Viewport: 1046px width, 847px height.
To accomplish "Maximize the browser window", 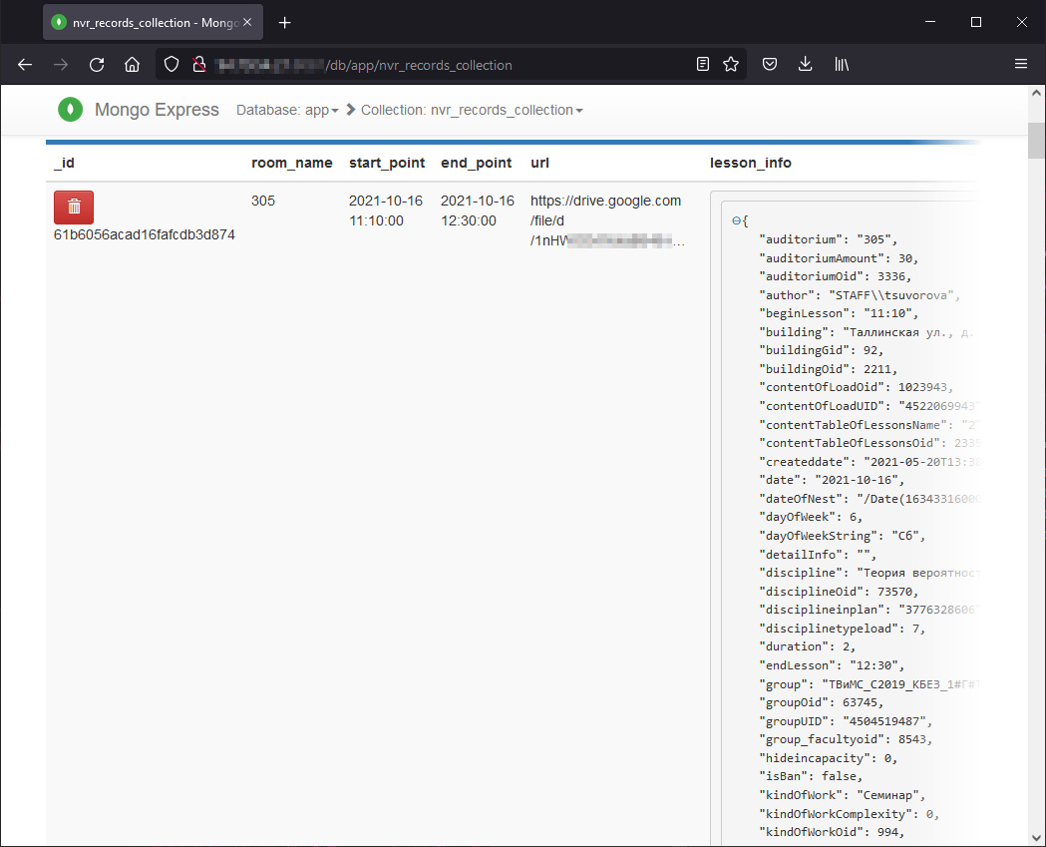I will tap(976, 22).
